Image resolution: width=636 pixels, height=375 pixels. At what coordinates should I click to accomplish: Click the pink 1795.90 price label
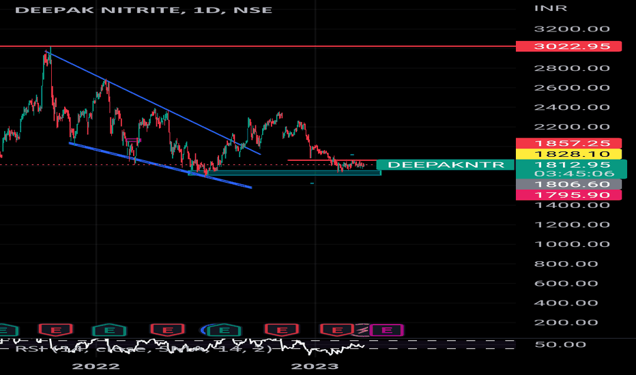568,195
